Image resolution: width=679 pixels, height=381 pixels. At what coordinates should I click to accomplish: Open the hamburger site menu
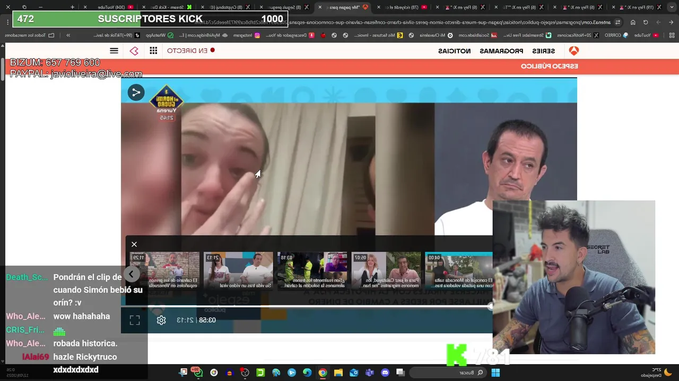tap(114, 51)
